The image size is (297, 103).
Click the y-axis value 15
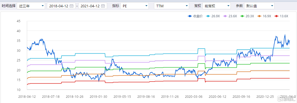click(19, 80)
